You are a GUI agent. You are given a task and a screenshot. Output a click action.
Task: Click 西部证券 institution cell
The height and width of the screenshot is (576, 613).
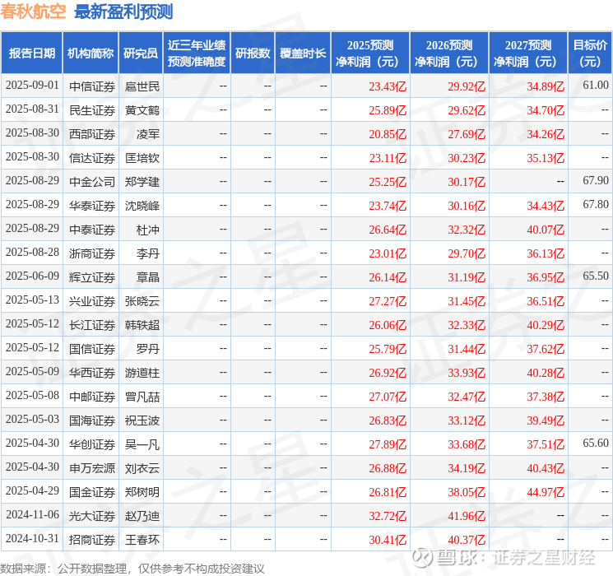pyautogui.click(x=92, y=134)
